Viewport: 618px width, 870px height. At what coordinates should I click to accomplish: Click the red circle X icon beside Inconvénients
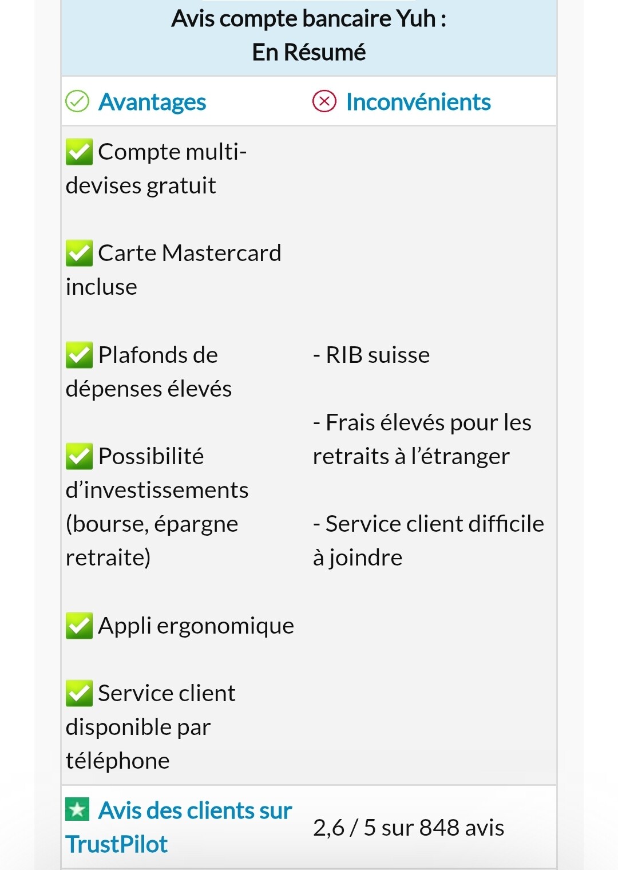click(x=324, y=102)
